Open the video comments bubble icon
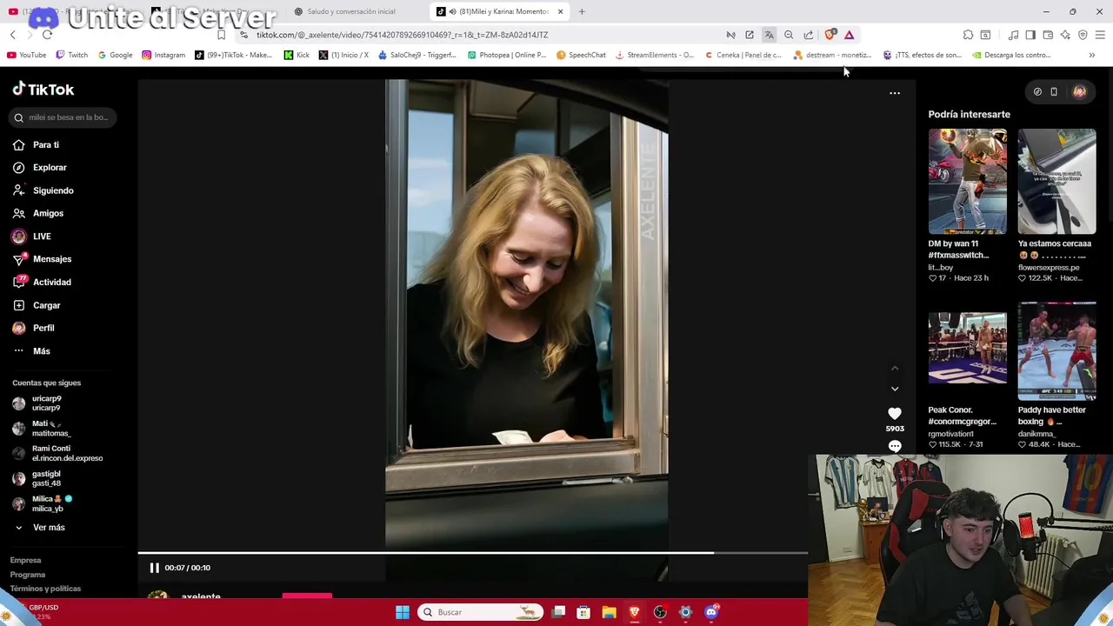Viewport: 1113px width, 626px height. tap(895, 446)
